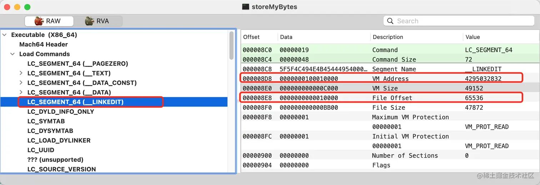Click value 49152

474,88
